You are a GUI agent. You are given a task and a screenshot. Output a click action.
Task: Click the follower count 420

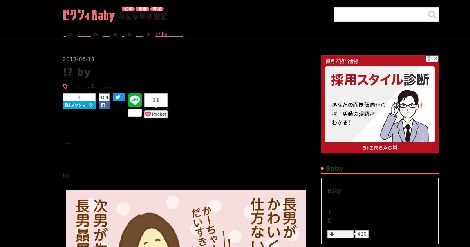tap(362, 234)
